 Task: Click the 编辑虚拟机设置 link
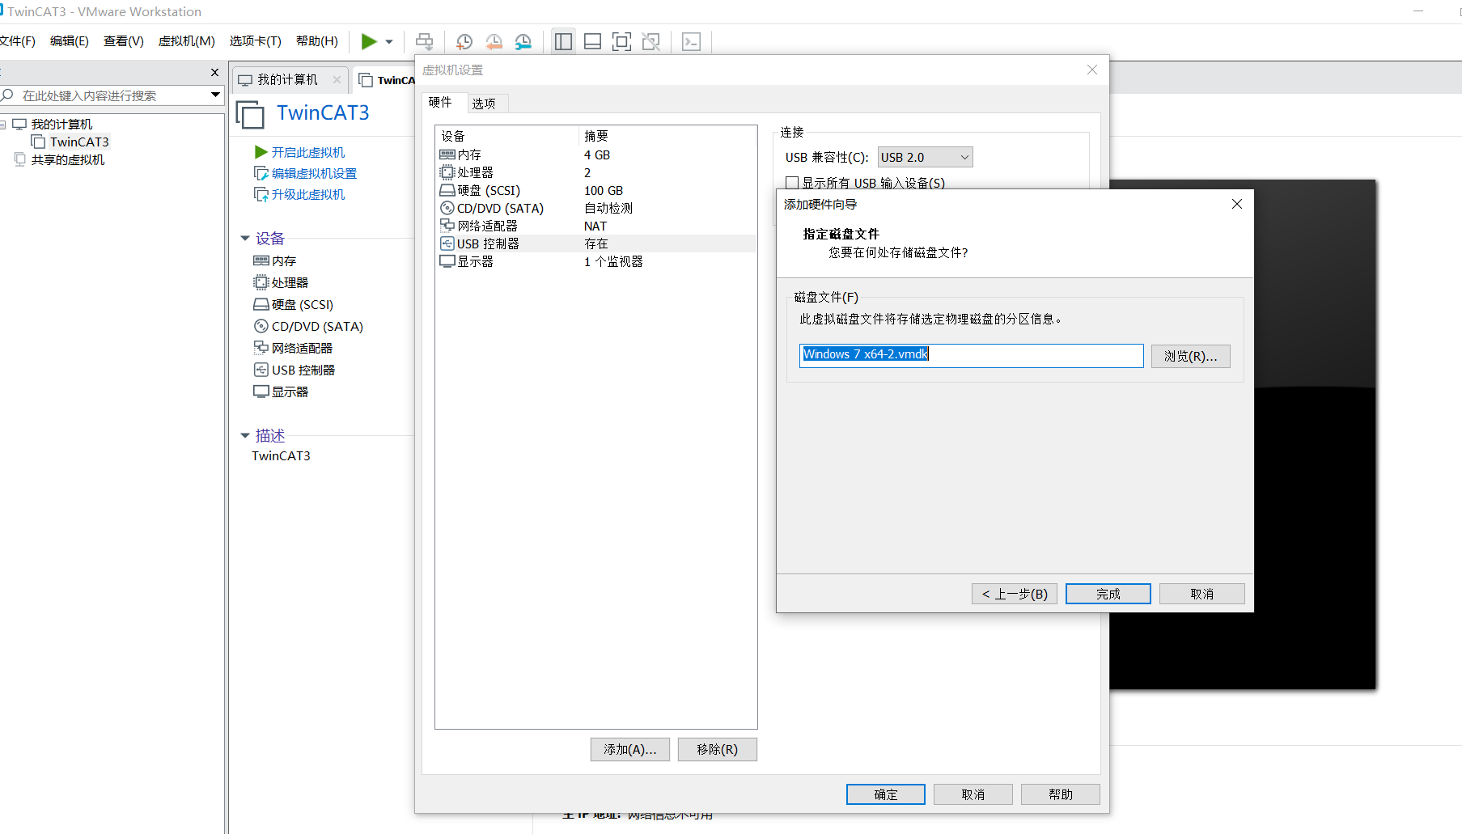click(x=314, y=173)
